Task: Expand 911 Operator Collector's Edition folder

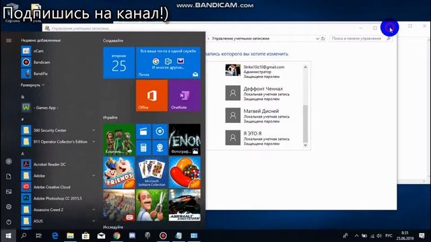Action: click(x=58, y=142)
